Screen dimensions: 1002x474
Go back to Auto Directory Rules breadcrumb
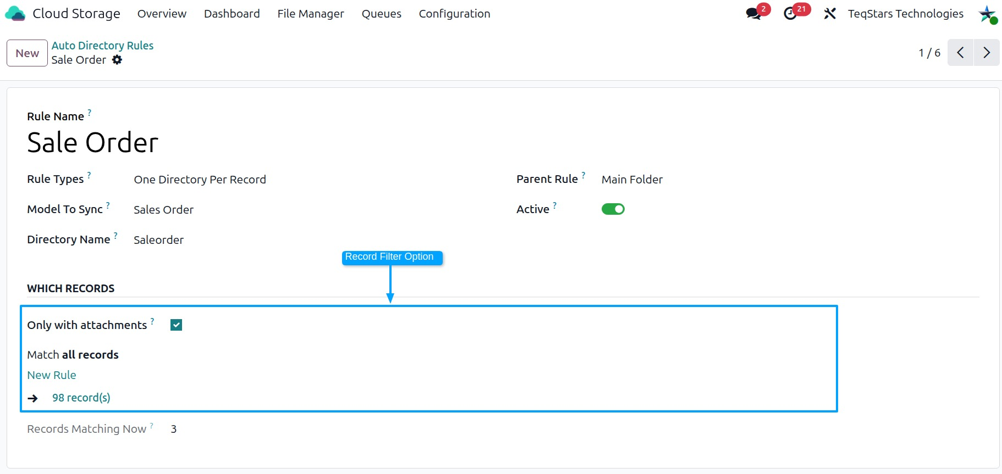pyautogui.click(x=102, y=46)
